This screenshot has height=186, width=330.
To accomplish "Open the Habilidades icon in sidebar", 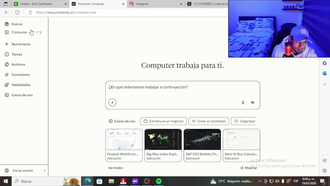I will click(x=7, y=85).
